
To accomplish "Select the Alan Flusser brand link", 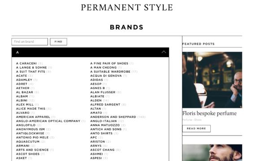I will pyautogui.click(x=103, y=92).
